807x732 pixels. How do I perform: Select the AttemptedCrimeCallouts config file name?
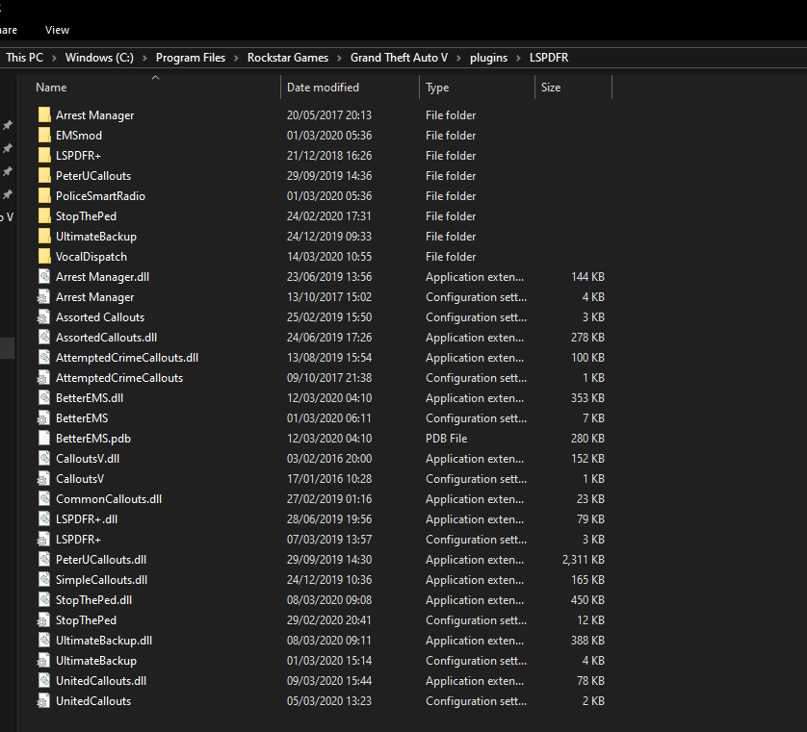pyautogui.click(x=119, y=378)
